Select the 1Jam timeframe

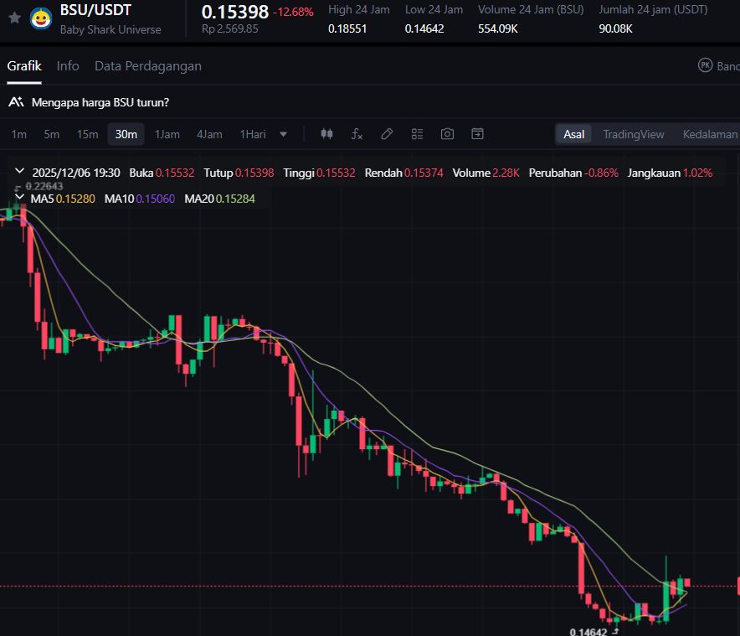point(167,134)
